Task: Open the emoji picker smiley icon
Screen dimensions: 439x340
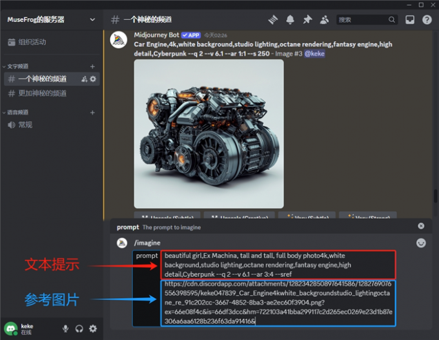Action: (421, 243)
